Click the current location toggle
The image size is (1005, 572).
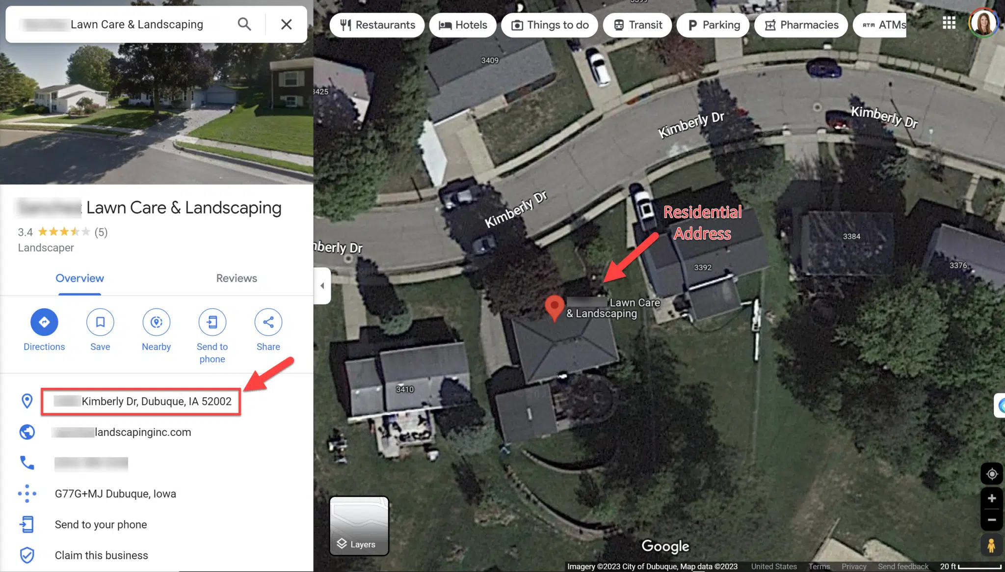pyautogui.click(x=992, y=474)
